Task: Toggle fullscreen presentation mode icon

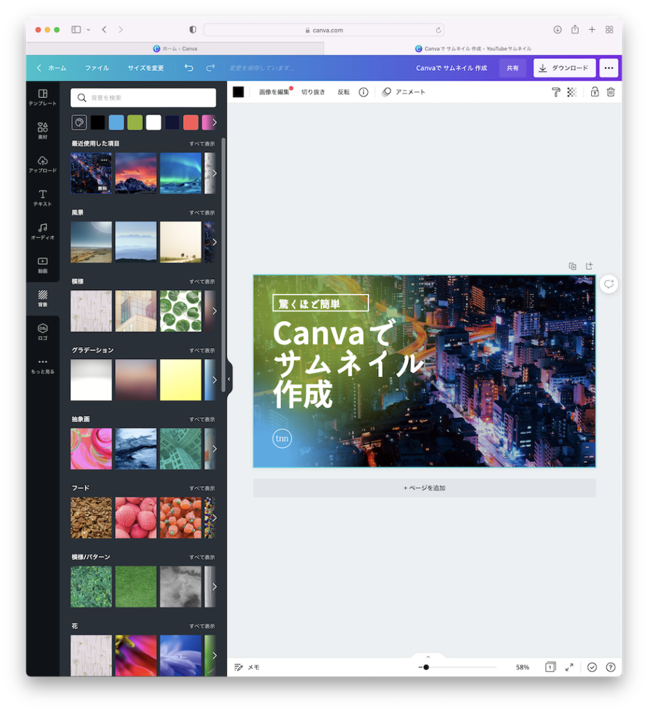Action: coord(569,667)
